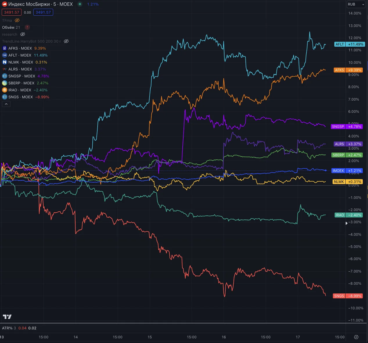This screenshot has width=368, height=343.
Task: Show the hidden TFma indicator
Action: 17,20
